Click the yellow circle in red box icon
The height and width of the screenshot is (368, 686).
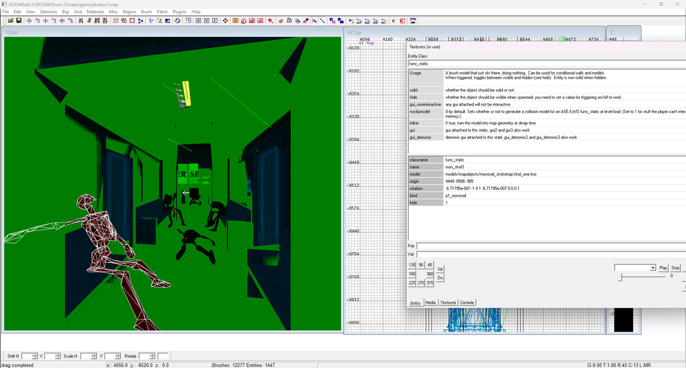(x=235, y=21)
